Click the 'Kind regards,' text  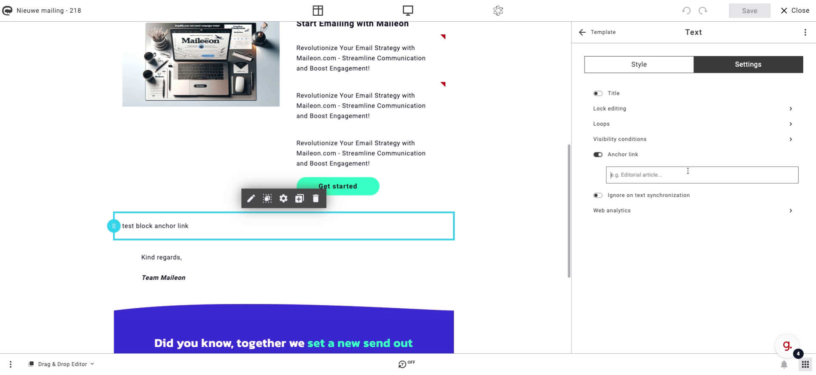[162, 258]
